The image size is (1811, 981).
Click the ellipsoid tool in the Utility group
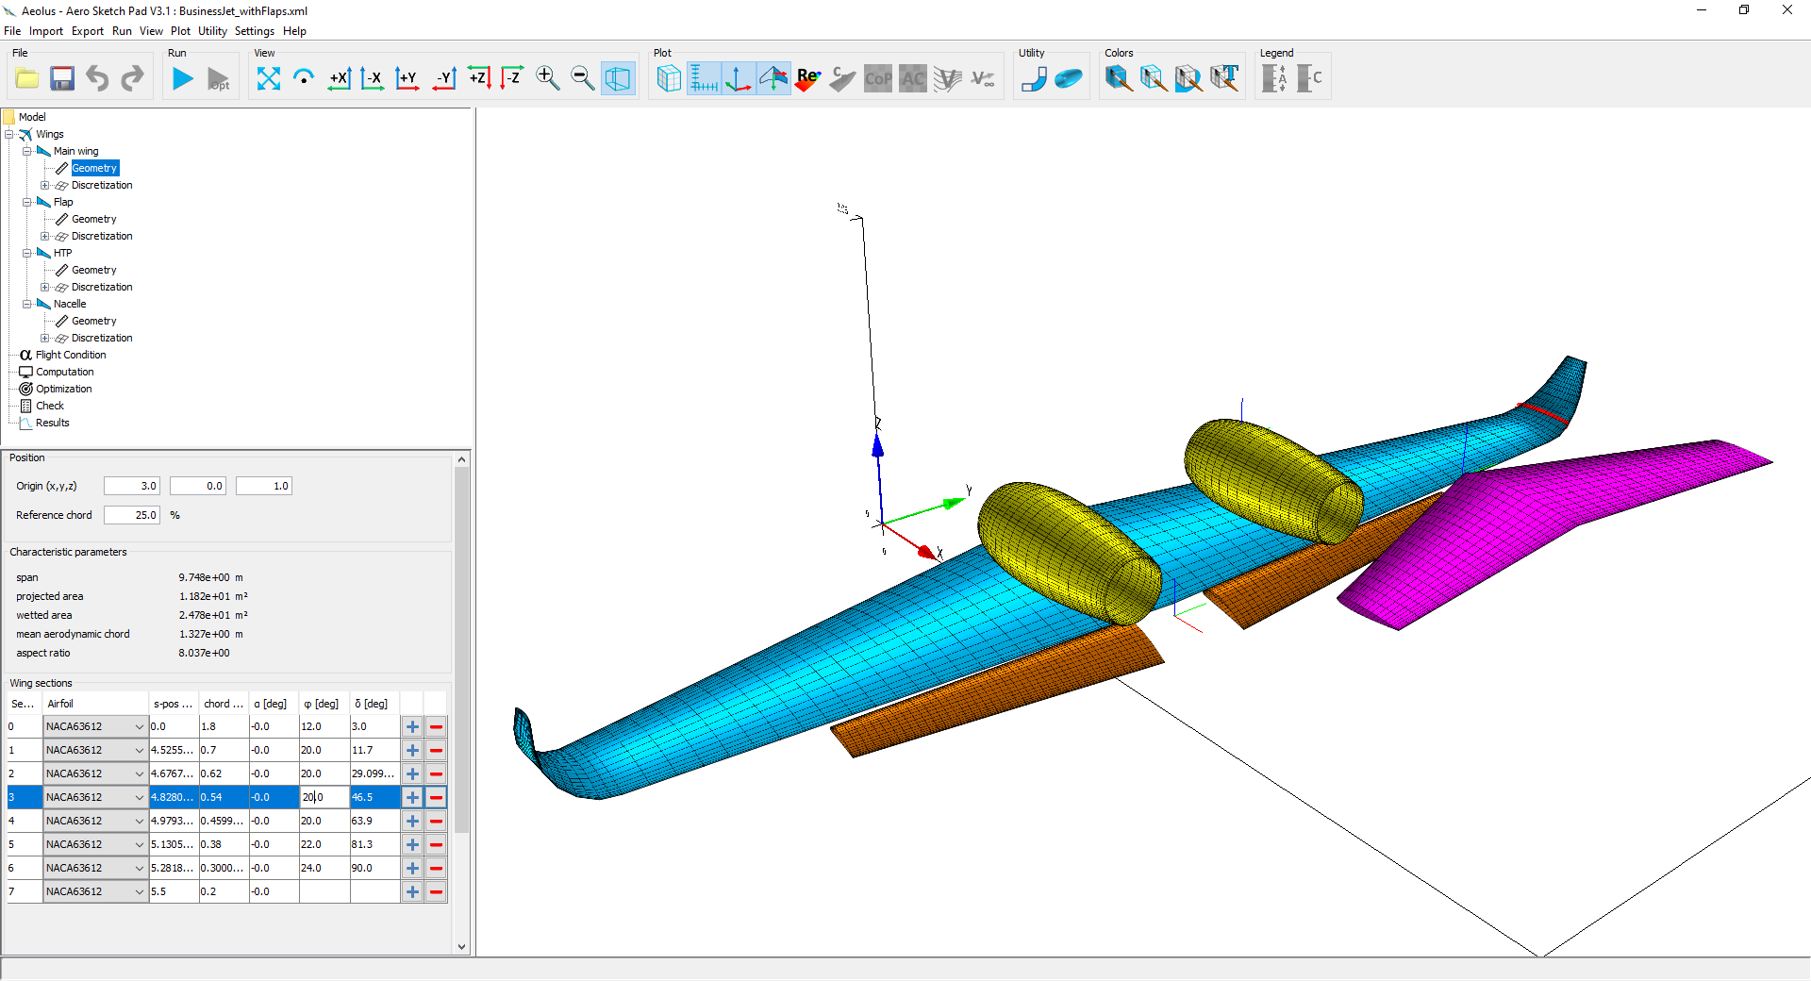point(1069,78)
